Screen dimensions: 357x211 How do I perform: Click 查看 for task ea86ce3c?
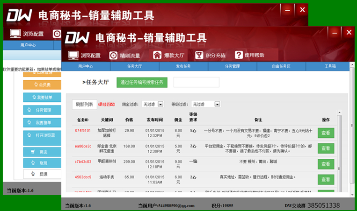click(326, 148)
